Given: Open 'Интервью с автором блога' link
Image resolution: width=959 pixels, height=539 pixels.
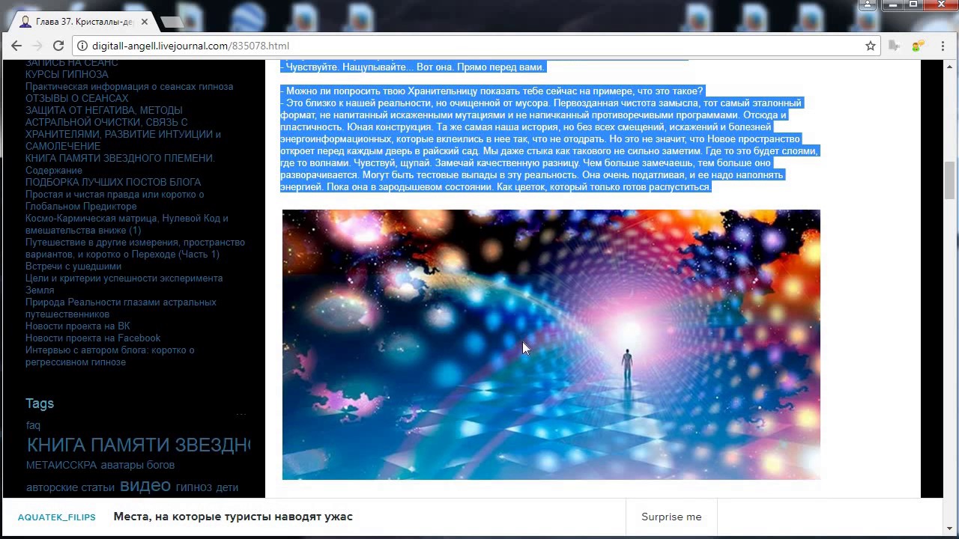Looking at the screenshot, I should coord(110,356).
